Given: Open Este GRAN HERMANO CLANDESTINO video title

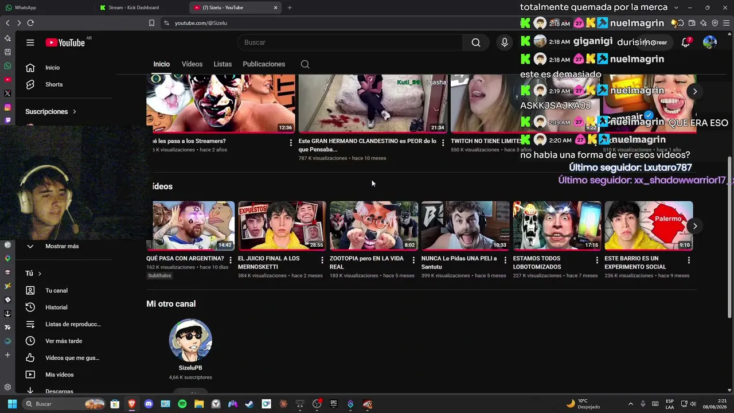Looking at the screenshot, I should click(x=368, y=145).
